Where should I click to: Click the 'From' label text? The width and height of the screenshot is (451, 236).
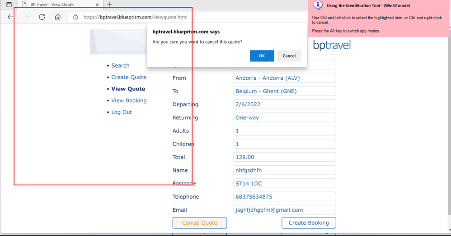[x=179, y=78]
